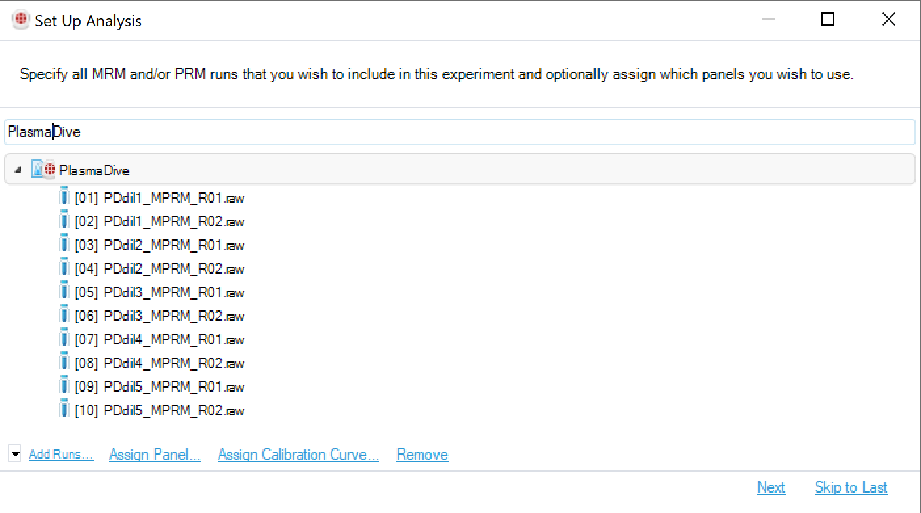Image resolution: width=921 pixels, height=513 pixels.
Task: Click the Set Up Analysis app icon
Action: (21, 20)
